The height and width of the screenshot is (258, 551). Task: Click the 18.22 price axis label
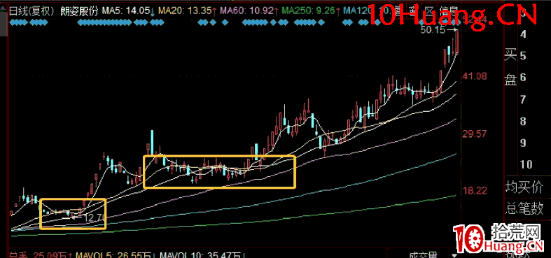[x=474, y=191]
